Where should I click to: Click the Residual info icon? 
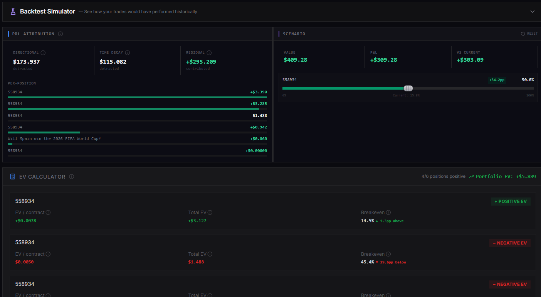point(209,53)
